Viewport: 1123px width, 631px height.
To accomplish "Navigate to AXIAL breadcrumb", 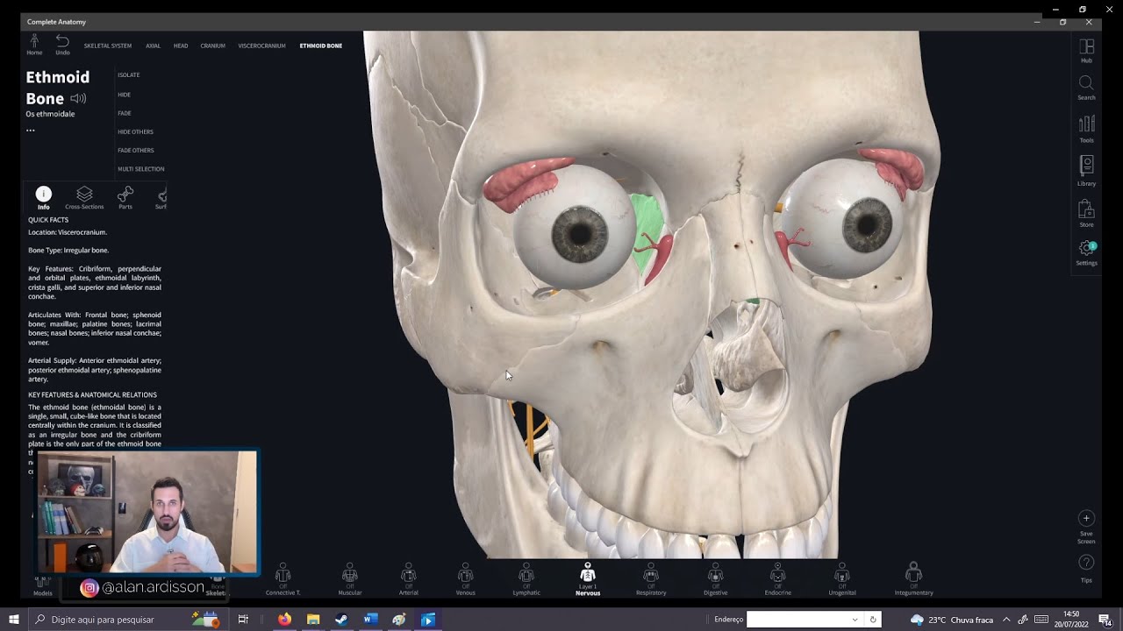I will point(153,46).
